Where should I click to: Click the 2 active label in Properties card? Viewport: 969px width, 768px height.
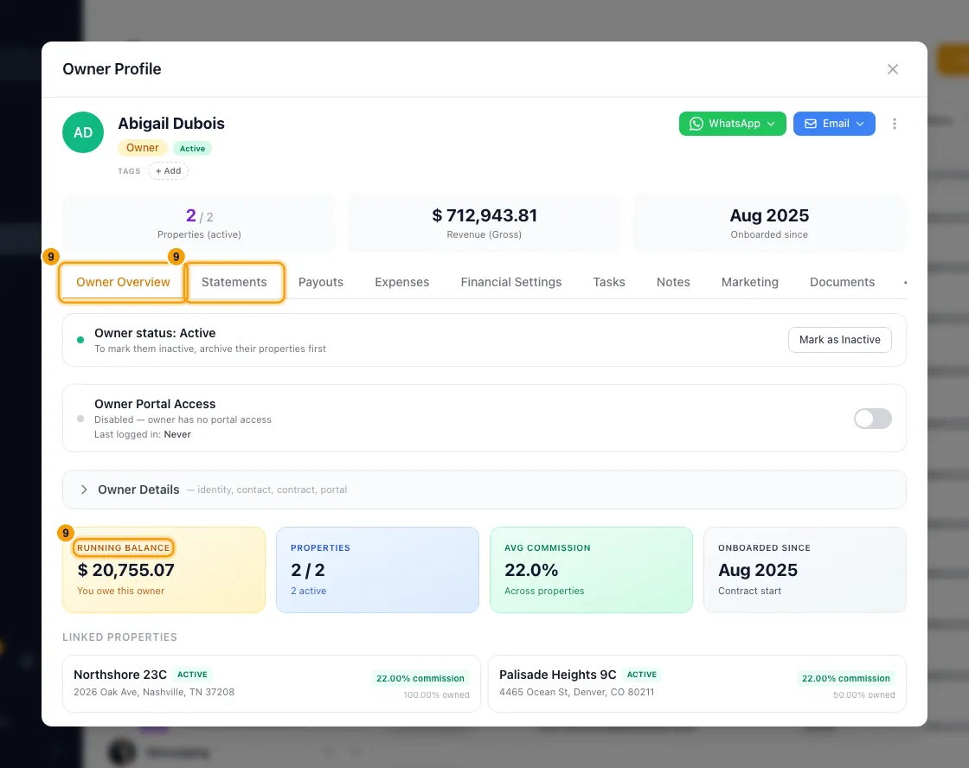tap(308, 591)
